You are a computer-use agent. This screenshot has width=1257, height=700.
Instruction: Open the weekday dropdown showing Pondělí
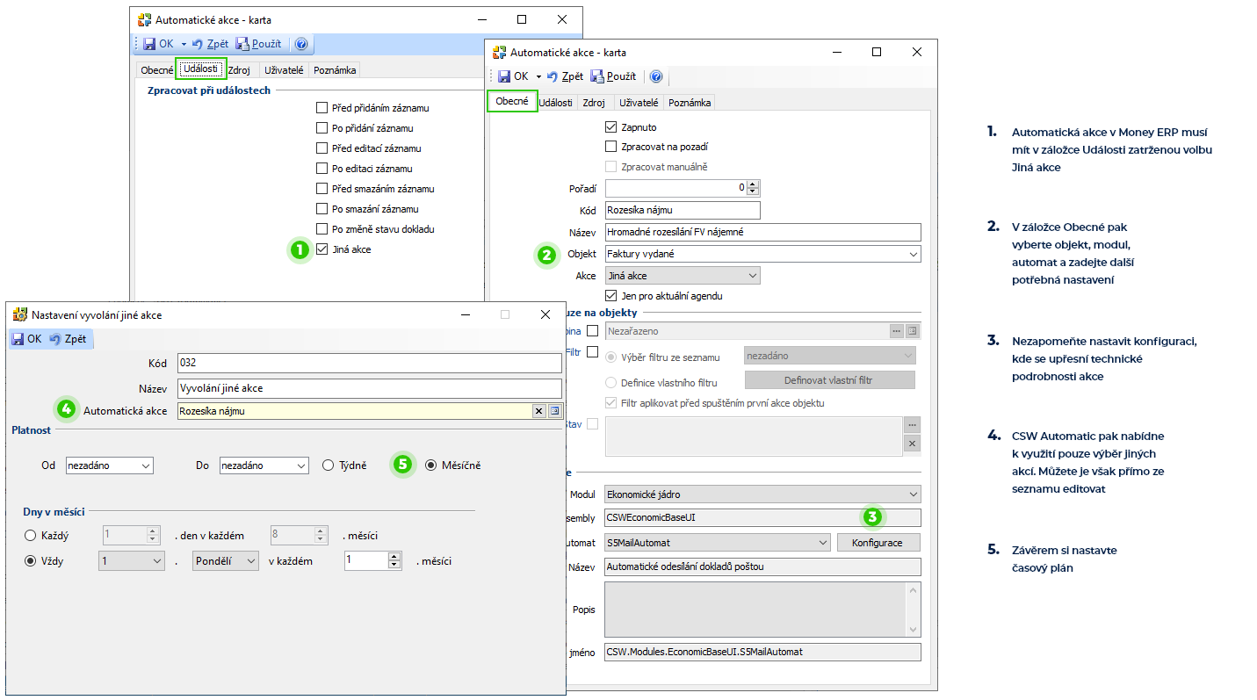[x=227, y=560]
